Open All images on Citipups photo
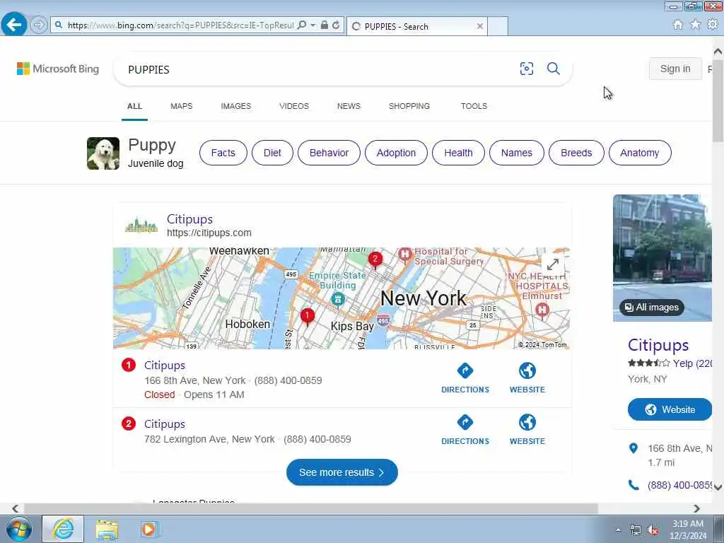724x543 pixels. tap(651, 308)
